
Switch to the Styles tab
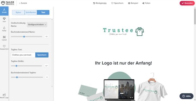pyautogui.click(x=18, y=12)
